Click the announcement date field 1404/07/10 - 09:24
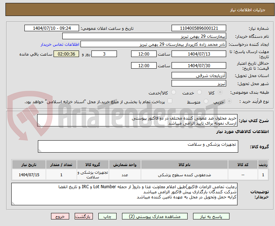The width and height of the screenshot is (275, 226). 52,28
